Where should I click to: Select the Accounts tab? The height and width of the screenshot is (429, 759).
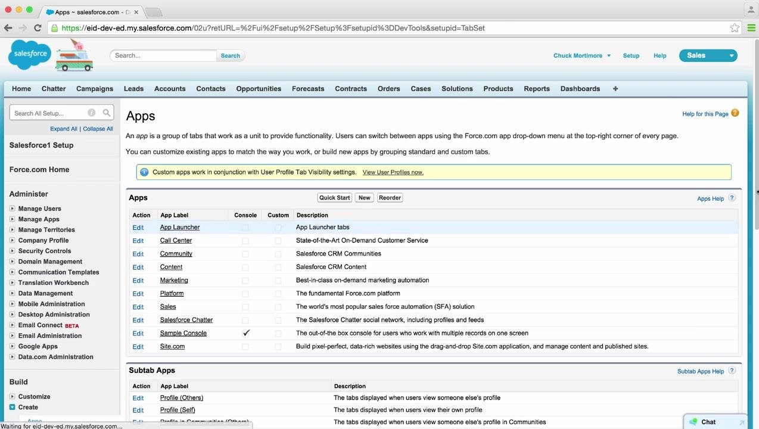click(170, 89)
